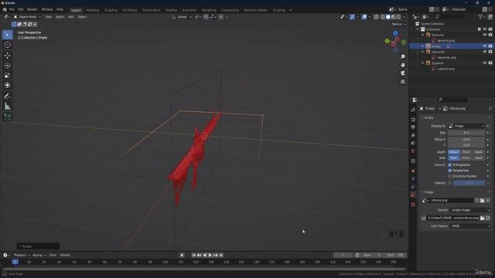Screen dimensions: 495x278
Task: Reload image with refresh icon
Action: 488,218
